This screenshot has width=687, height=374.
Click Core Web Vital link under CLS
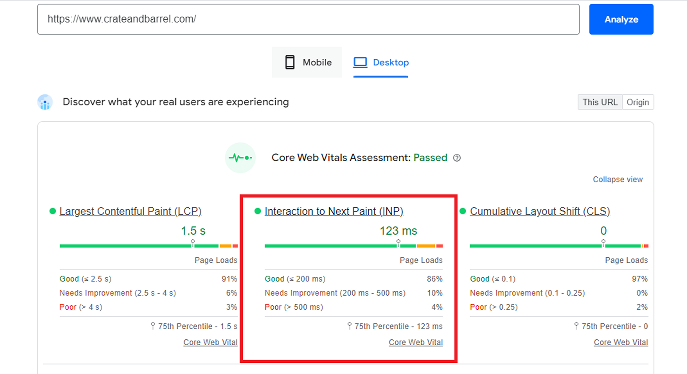[x=621, y=342]
